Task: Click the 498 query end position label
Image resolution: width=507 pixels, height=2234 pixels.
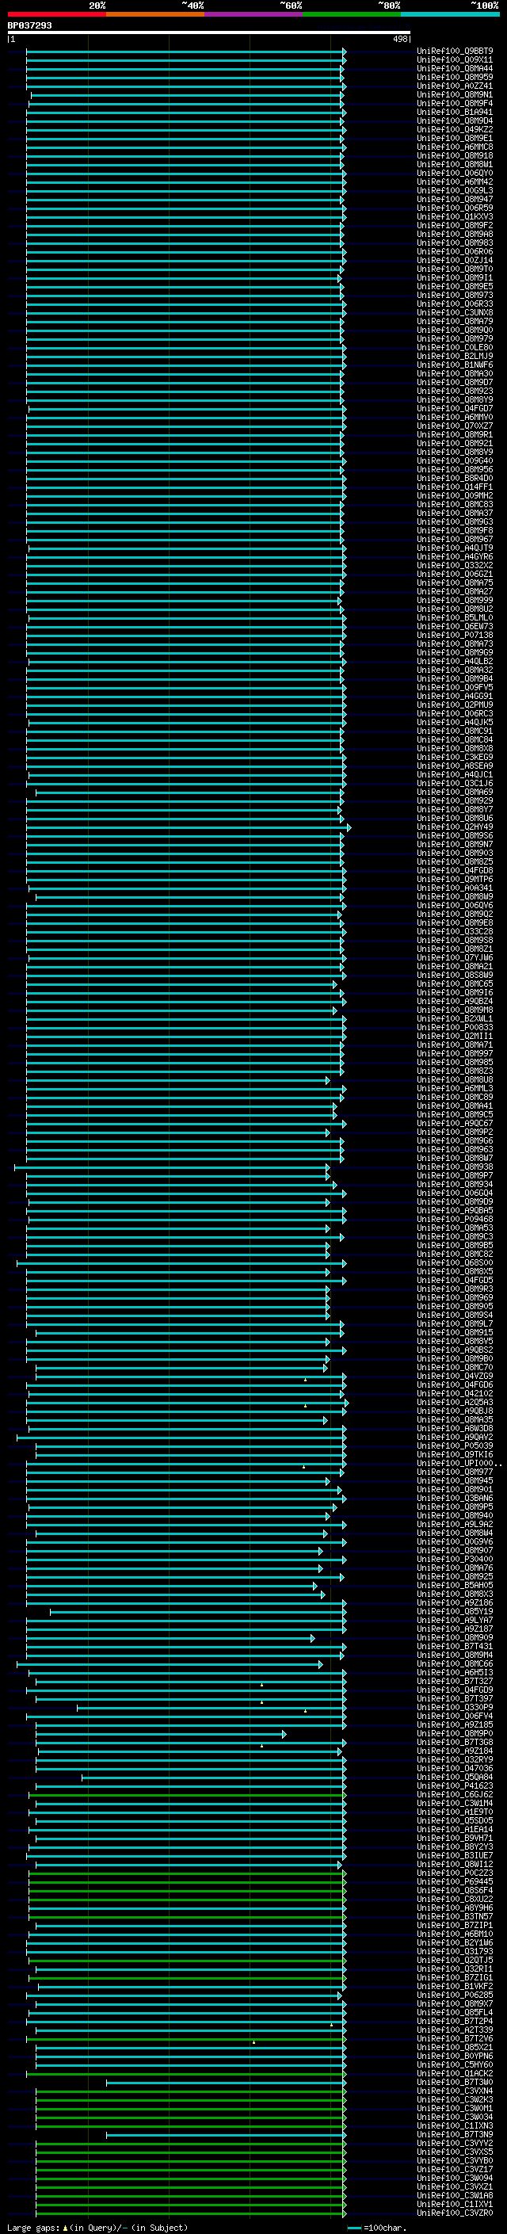Action: point(399,39)
